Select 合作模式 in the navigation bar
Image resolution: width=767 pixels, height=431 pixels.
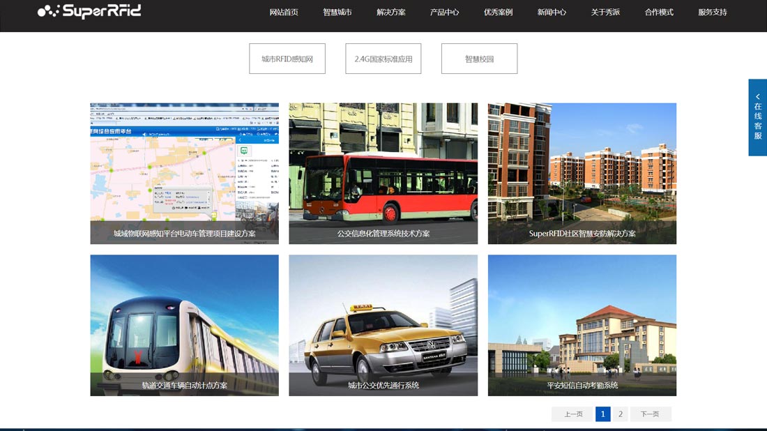click(659, 12)
